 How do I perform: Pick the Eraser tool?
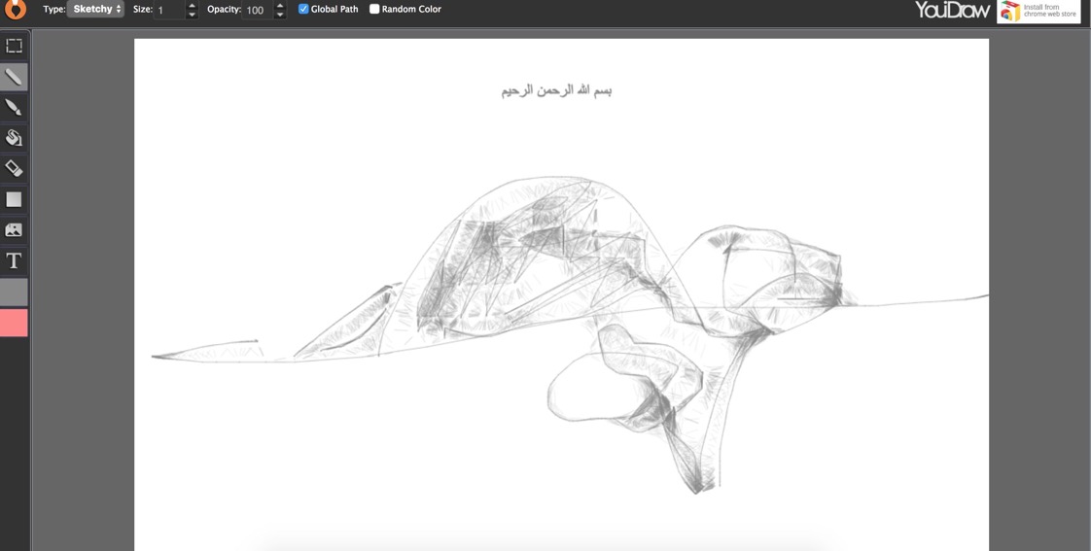pyautogui.click(x=14, y=168)
